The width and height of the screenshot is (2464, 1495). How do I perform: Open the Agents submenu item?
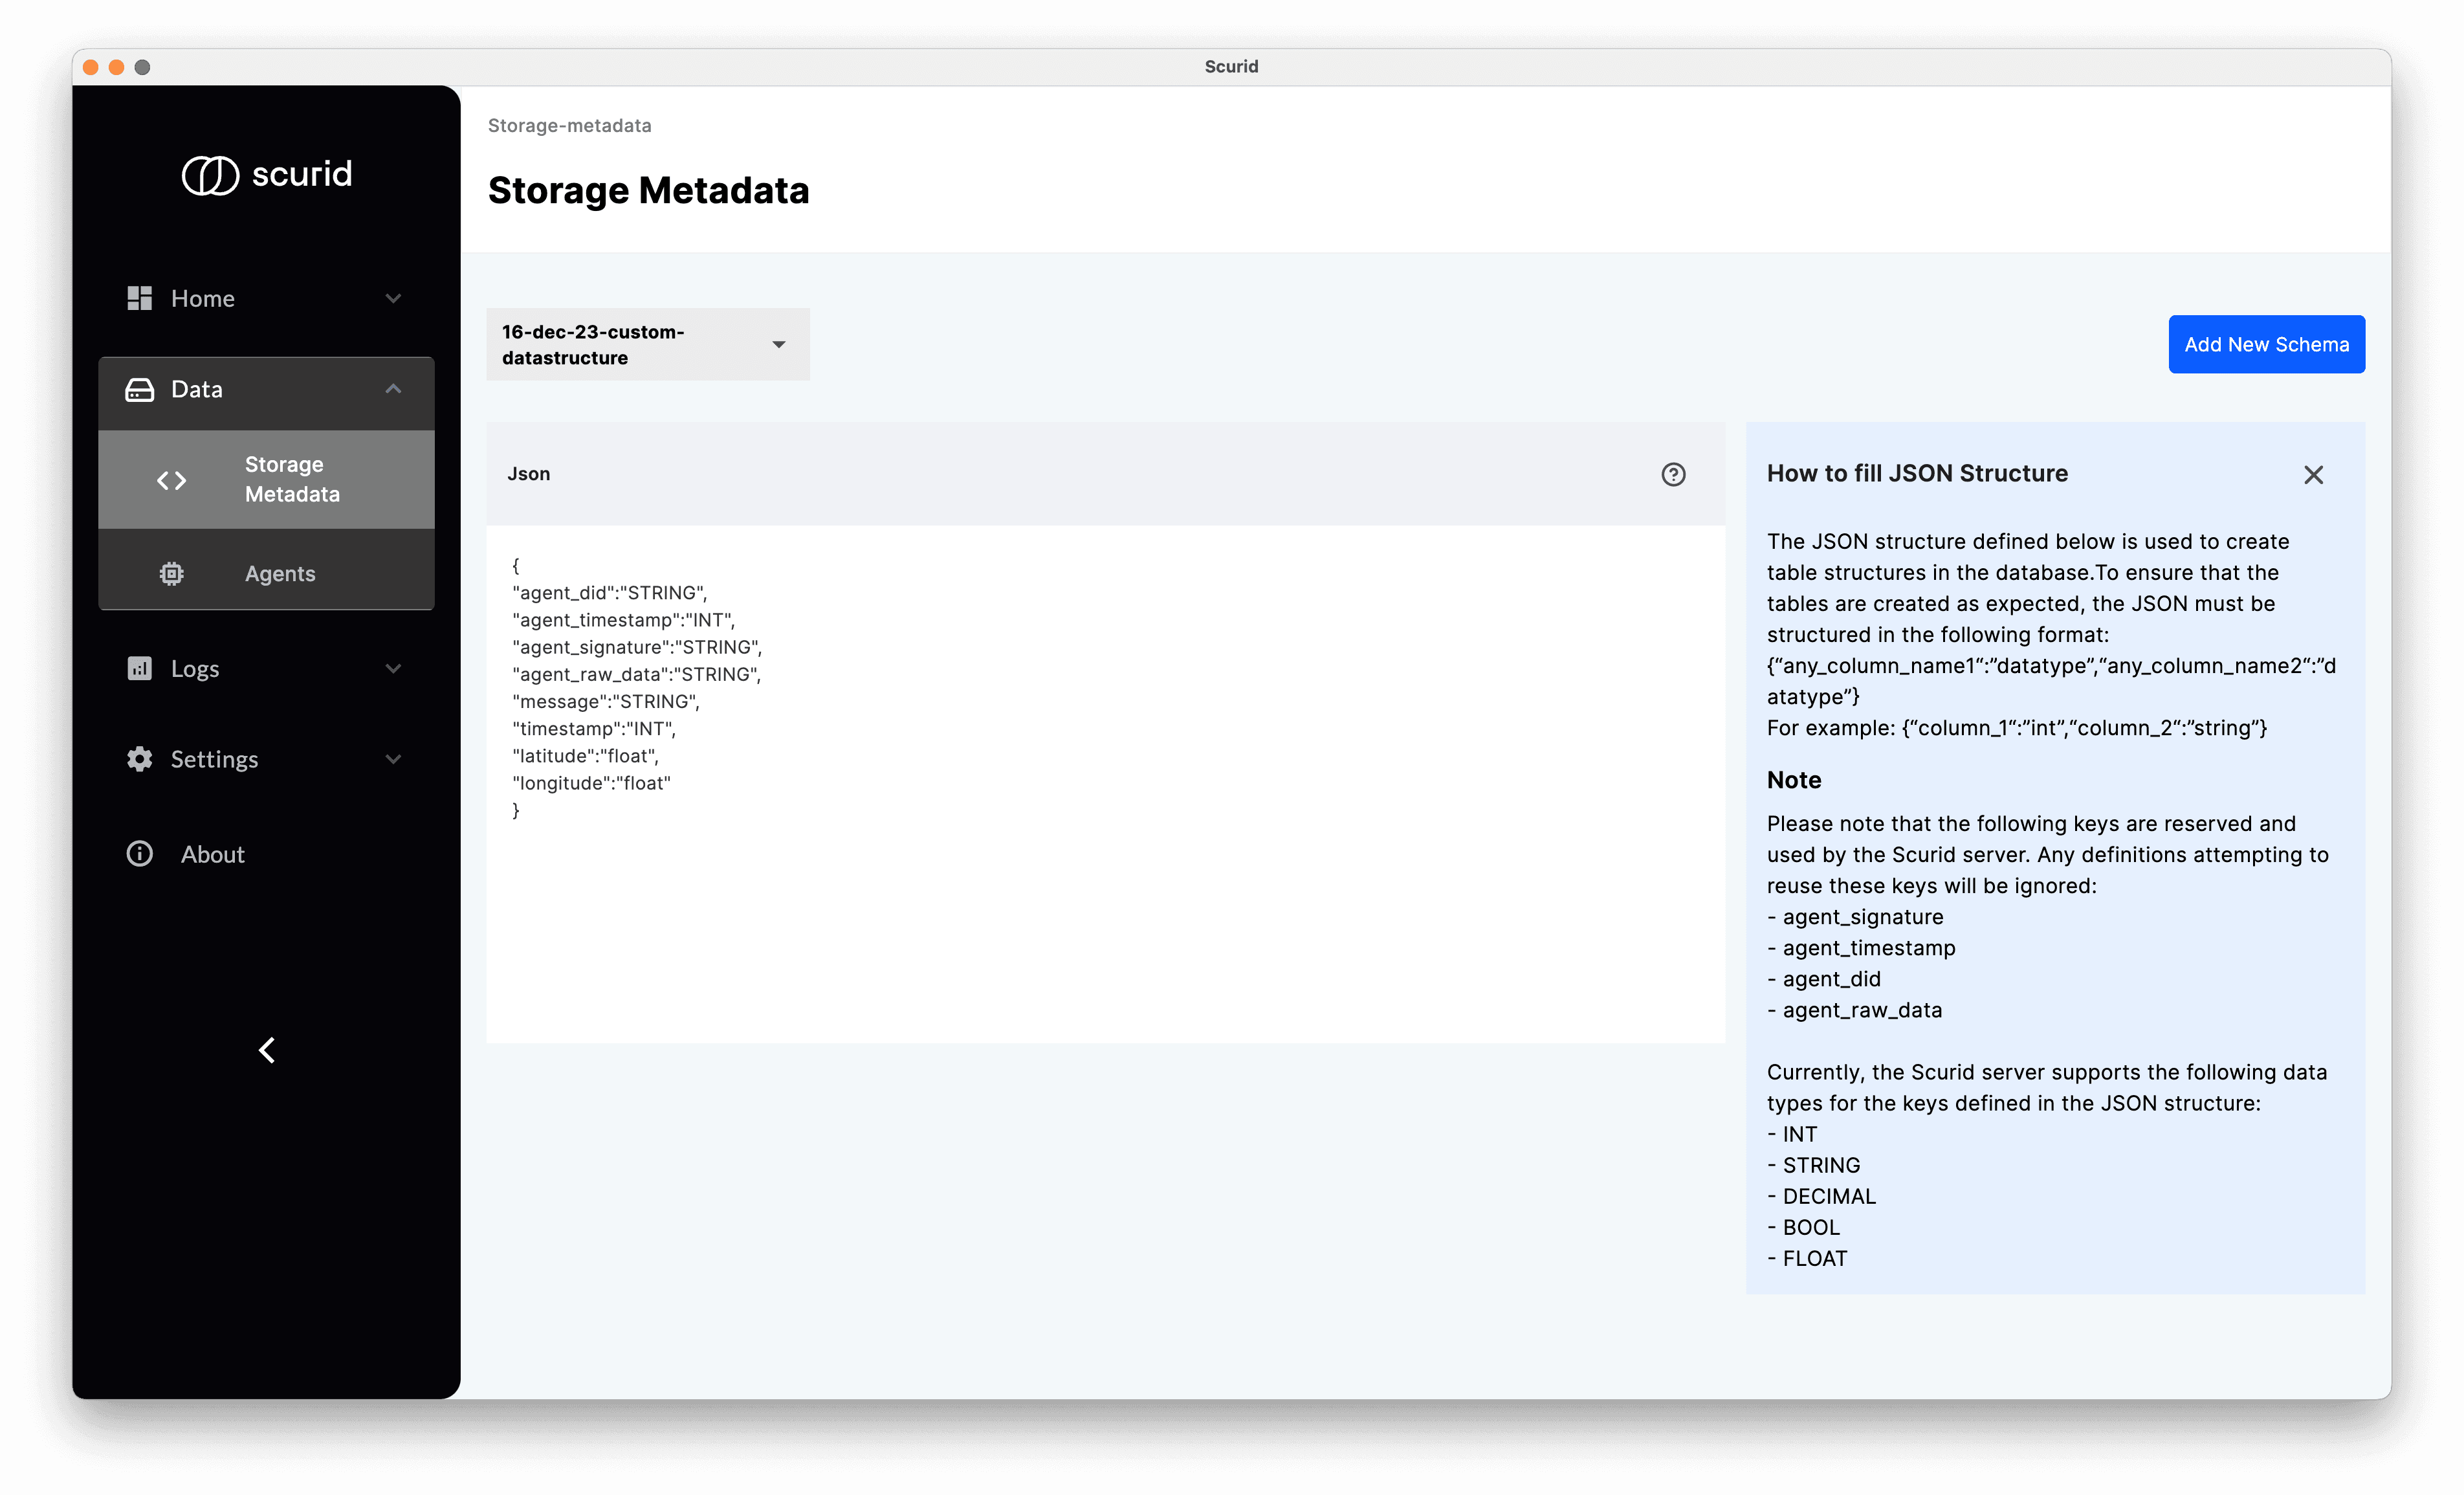pos(280,574)
